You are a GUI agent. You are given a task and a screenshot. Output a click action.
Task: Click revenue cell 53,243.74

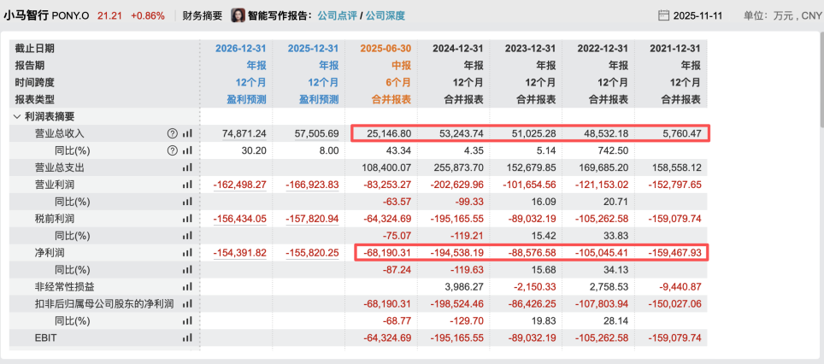click(462, 134)
